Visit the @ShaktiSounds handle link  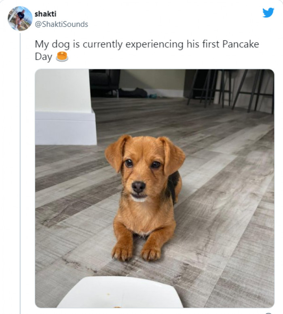click(61, 24)
